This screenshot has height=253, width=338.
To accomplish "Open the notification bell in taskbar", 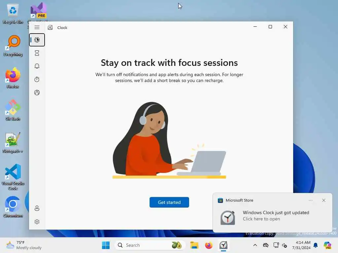I will 316,245.
